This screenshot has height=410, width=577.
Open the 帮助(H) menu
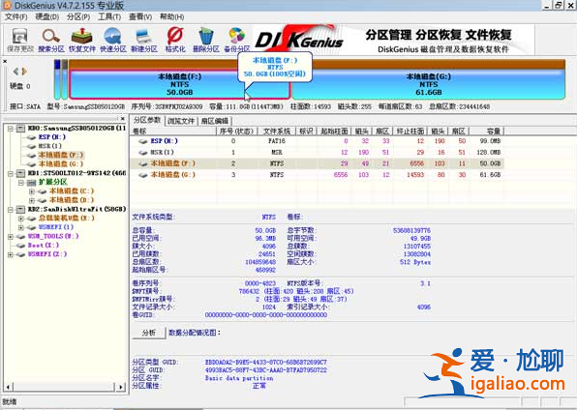click(x=171, y=16)
